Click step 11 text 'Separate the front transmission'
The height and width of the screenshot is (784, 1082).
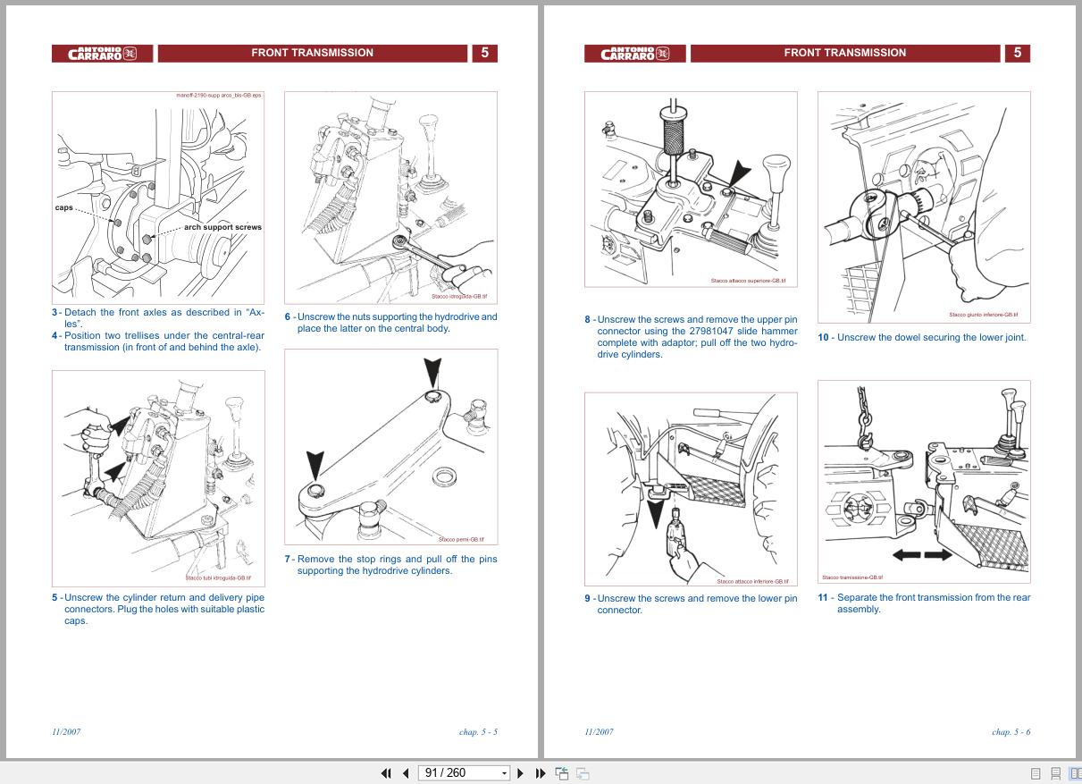(x=924, y=603)
